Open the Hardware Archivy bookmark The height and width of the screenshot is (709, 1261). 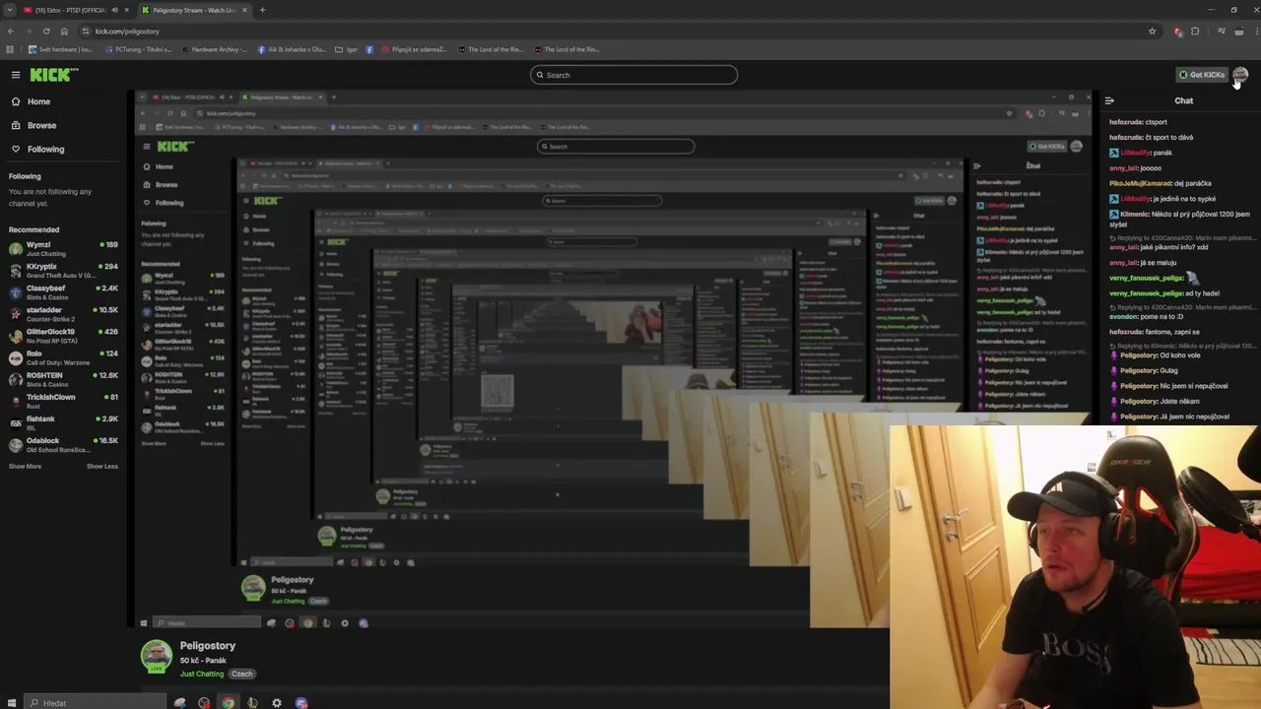pyautogui.click(x=214, y=49)
